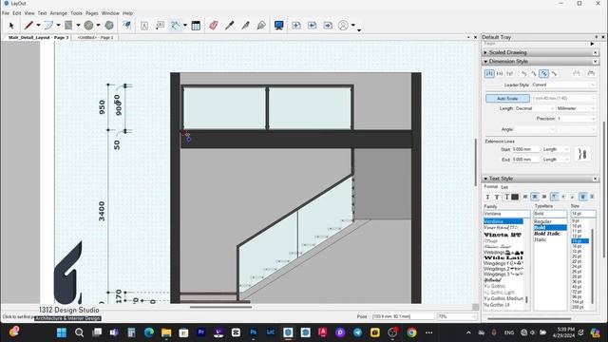The height and width of the screenshot is (342, 608).
Task: Select the Arc tool
Action: (x=48, y=26)
